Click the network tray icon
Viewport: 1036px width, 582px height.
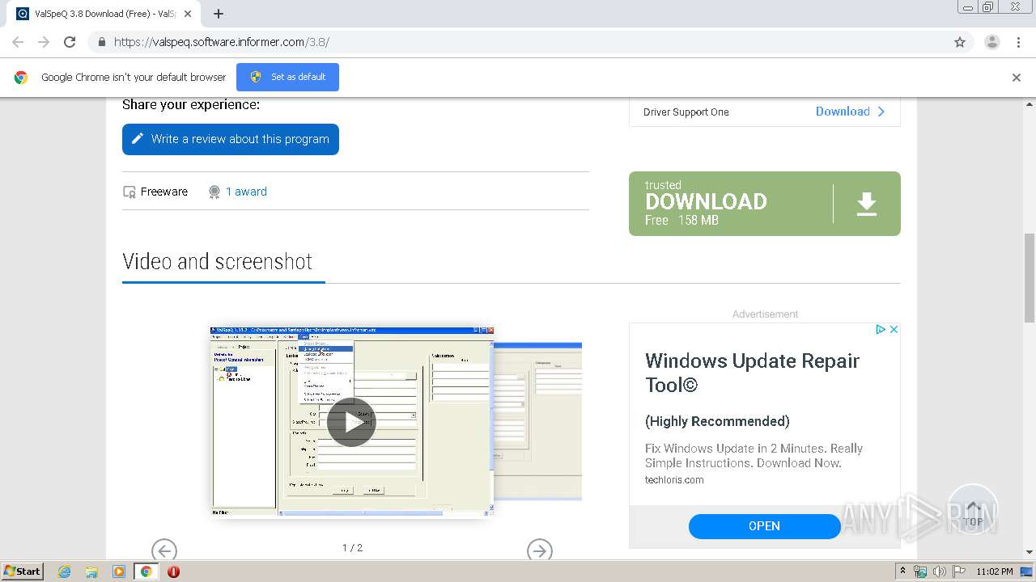coord(920,571)
